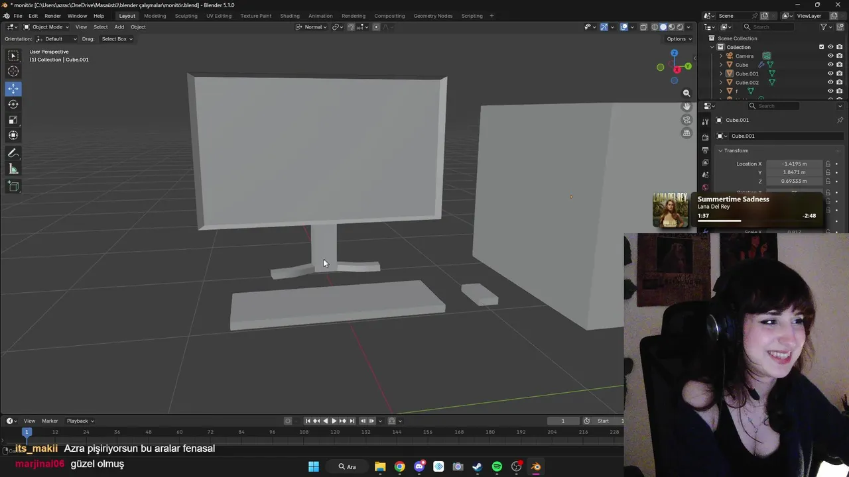Select material preview shading

click(671, 27)
